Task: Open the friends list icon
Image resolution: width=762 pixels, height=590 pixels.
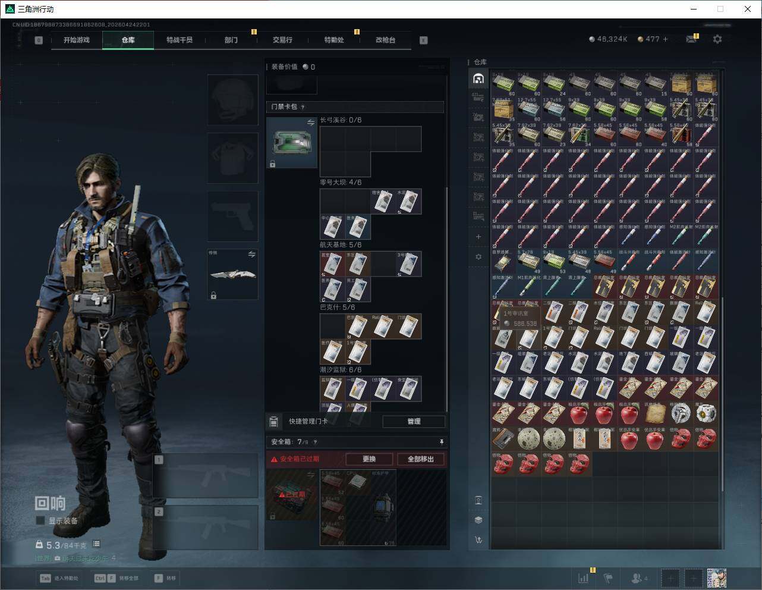Action: (x=638, y=578)
